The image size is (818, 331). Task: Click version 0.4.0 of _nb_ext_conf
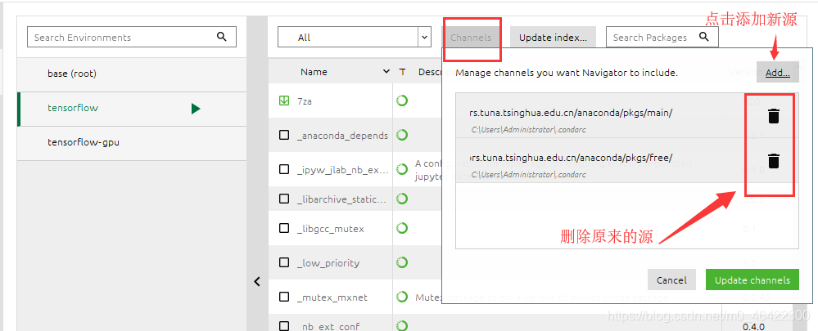pos(754,326)
